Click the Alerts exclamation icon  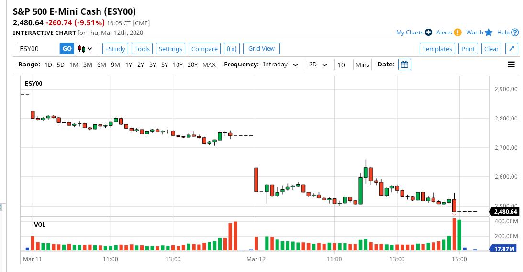pyautogui.click(x=457, y=33)
